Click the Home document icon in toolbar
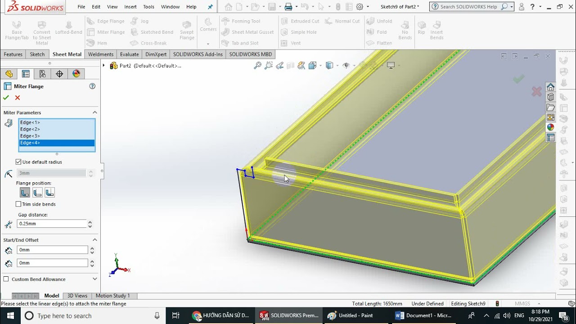This screenshot has height=324, width=576. coord(229,7)
